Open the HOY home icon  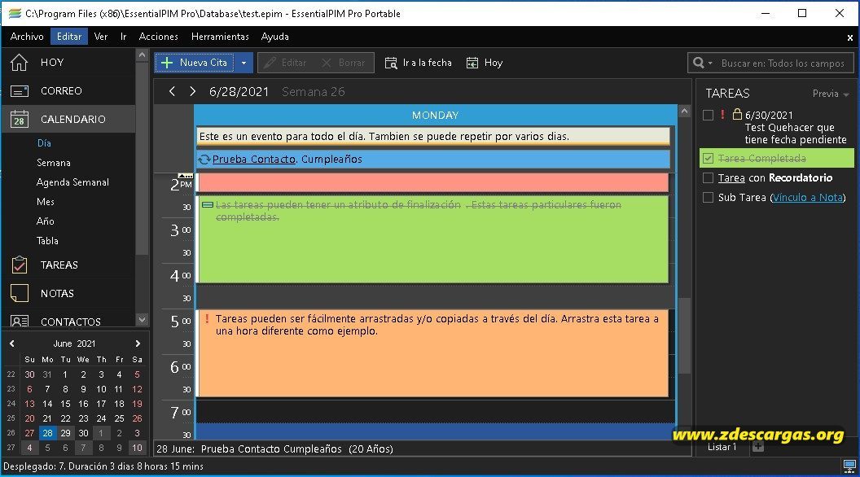pyautogui.click(x=20, y=63)
